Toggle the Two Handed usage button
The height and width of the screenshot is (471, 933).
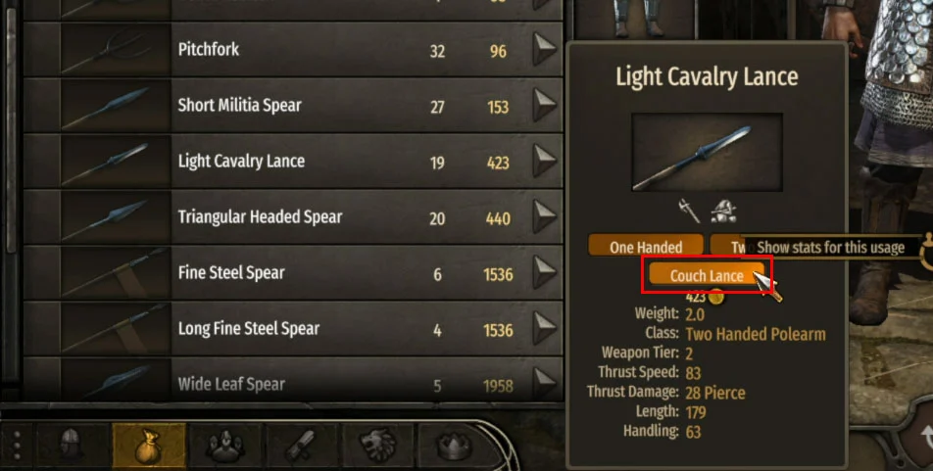click(725, 246)
